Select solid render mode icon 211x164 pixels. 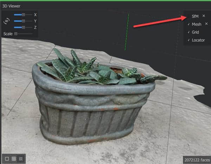point(7,159)
